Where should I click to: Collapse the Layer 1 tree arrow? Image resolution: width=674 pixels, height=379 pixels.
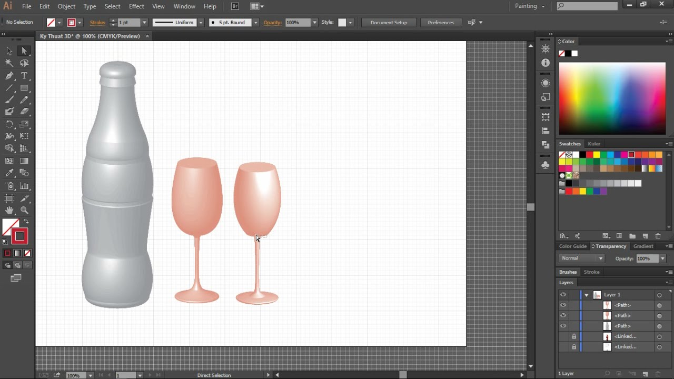(587, 295)
